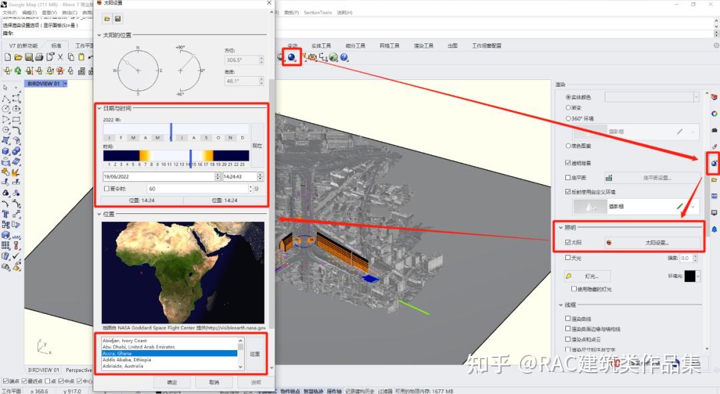Image resolution: width=720 pixels, height=394 pixels.
Task: Open the ambient light color dropdown arrow
Action: click(699, 276)
